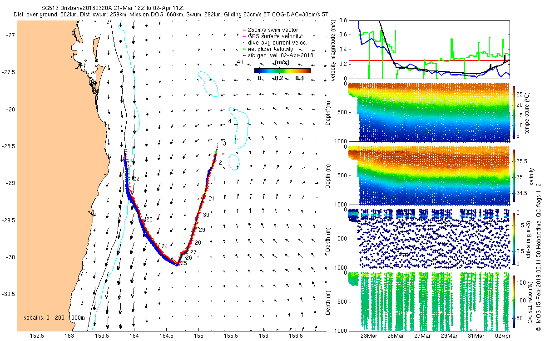
Task: Click day label 25 on glider track
Action: pyautogui.click(x=184, y=263)
